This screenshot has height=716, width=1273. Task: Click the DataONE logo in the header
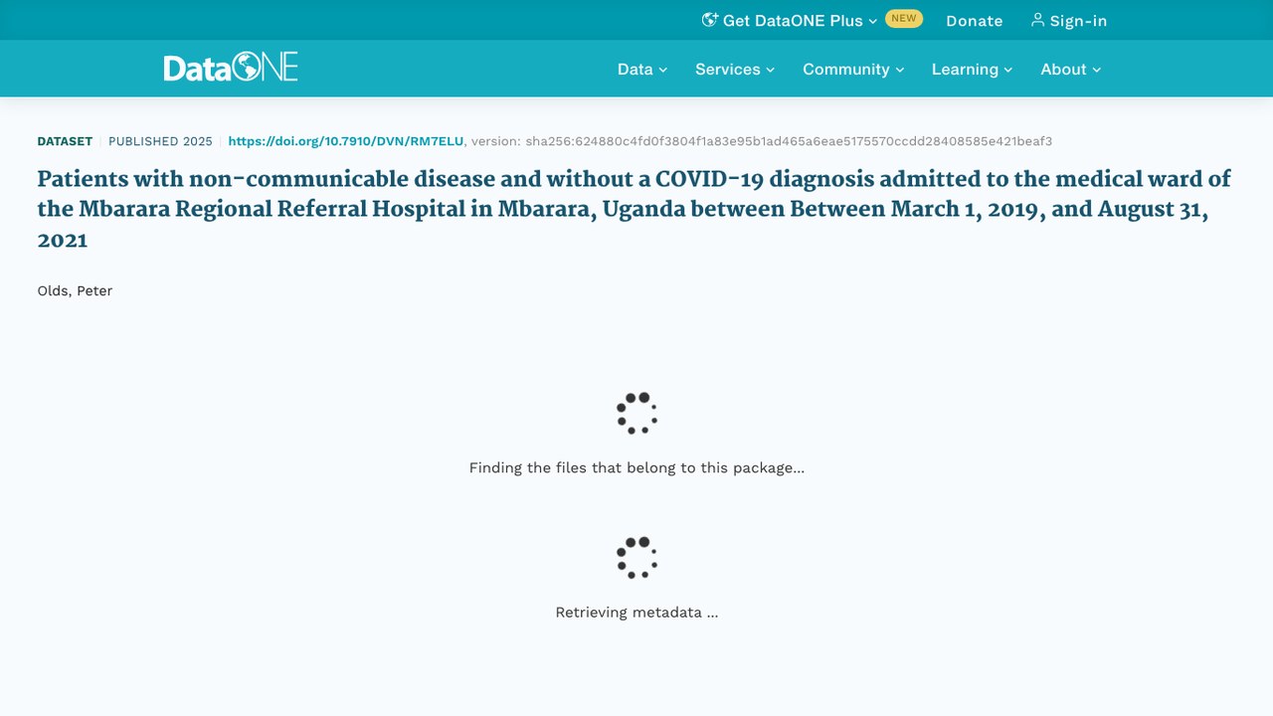point(231,68)
